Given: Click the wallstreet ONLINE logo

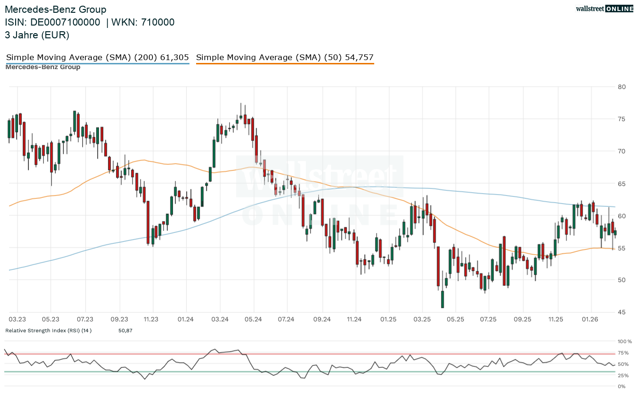Looking at the screenshot, I should coord(604,8).
